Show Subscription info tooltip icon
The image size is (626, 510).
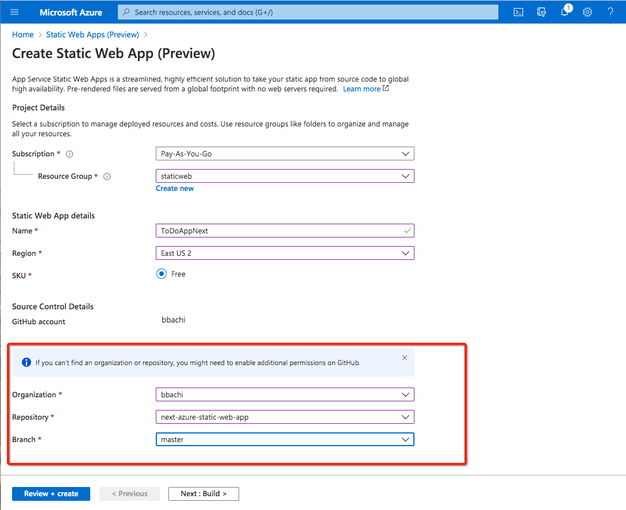(x=70, y=154)
